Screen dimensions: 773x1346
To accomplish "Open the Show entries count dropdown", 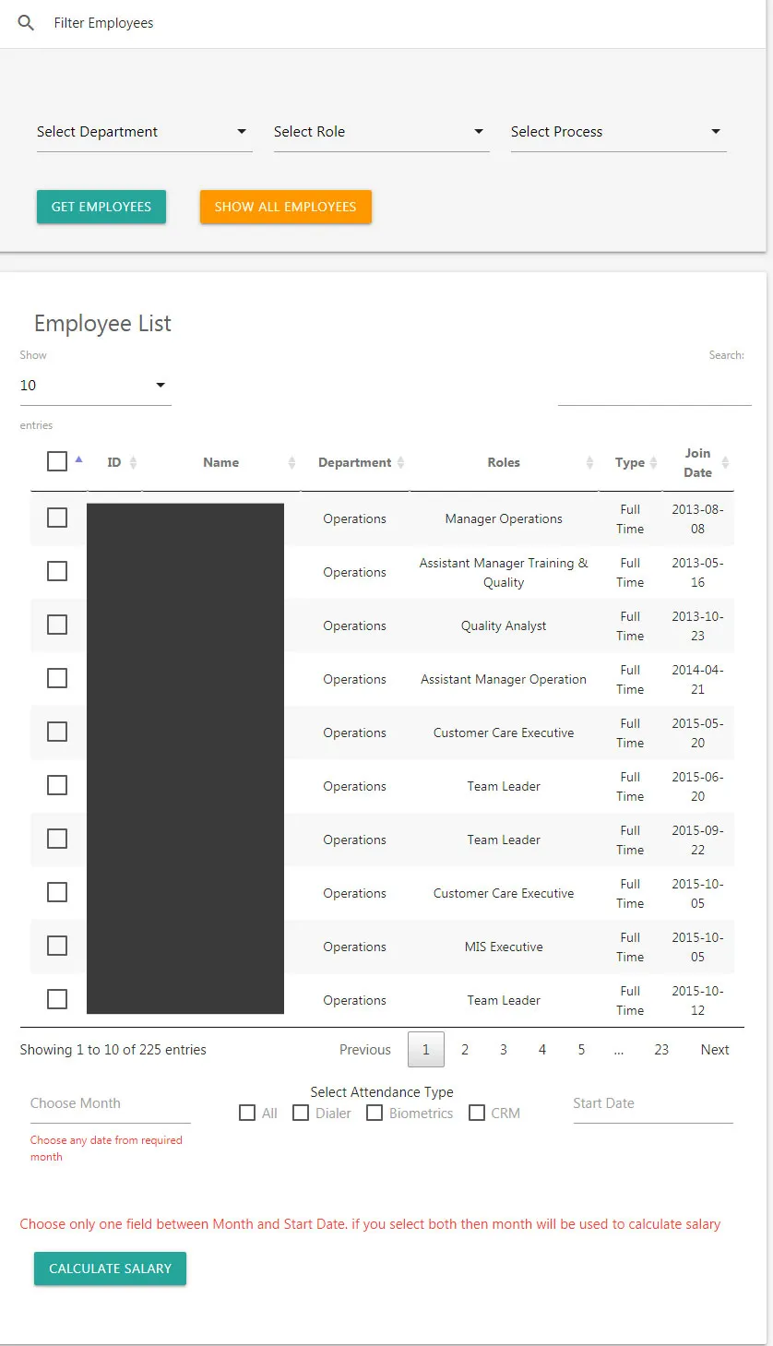I will [x=96, y=386].
